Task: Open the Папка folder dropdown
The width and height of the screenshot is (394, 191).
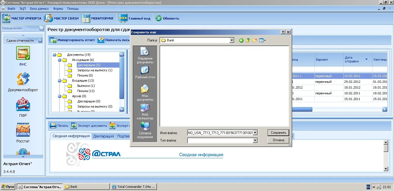Action: (232, 40)
